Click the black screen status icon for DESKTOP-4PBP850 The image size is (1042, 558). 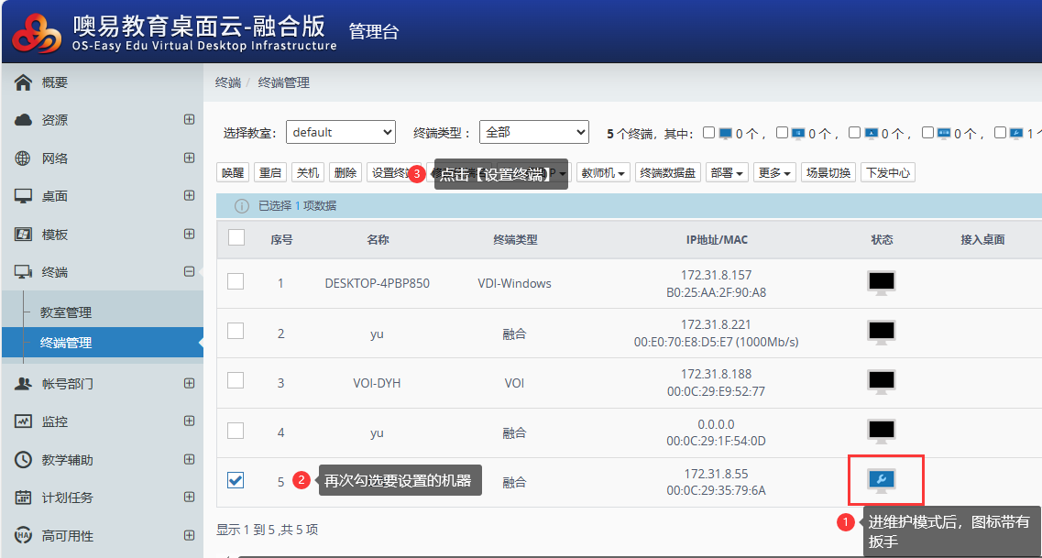tap(882, 283)
